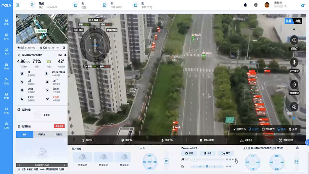Select the 机场气象 airport weather tab
The image size is (309, 174).
(42, 135)
